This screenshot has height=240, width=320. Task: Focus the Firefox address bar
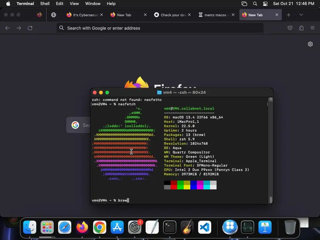click(x=160, y=28)
